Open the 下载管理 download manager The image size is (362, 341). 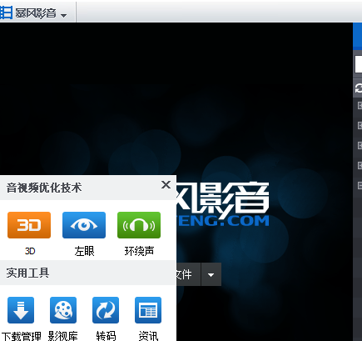[21, 310]
